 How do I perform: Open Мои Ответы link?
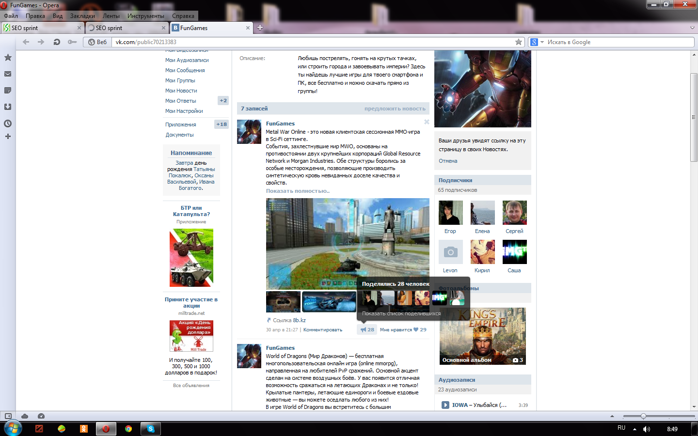point(180,101)
